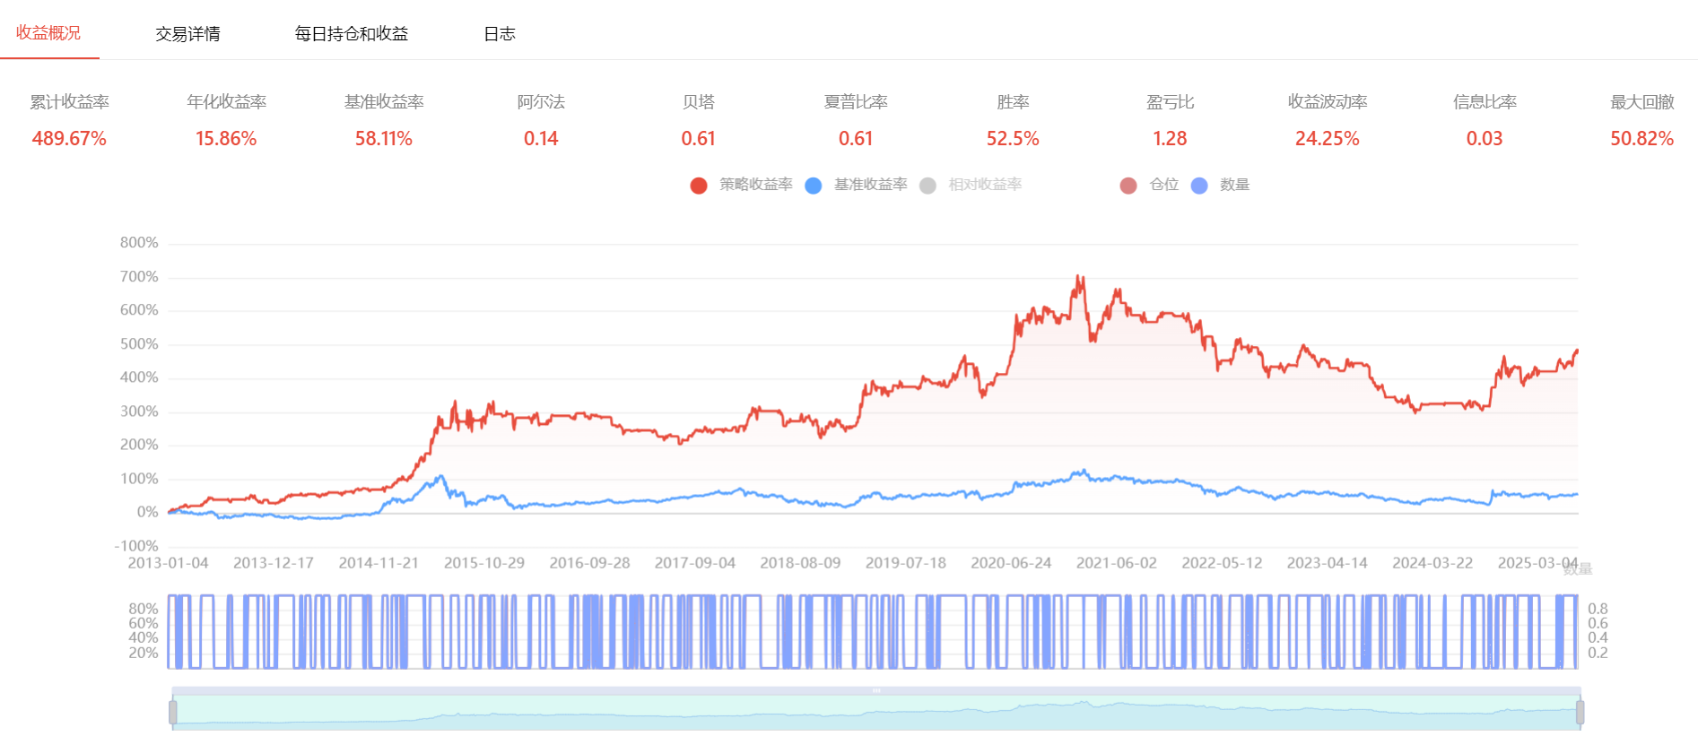Enable the gray 相对收益率 legend dot
Screen dimensions: 1698x745
pos(928,186)
